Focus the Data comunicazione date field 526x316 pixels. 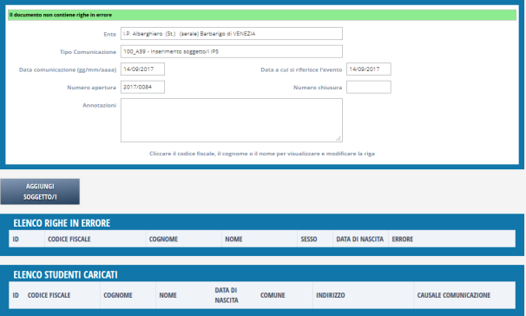(x=142, y=69)
